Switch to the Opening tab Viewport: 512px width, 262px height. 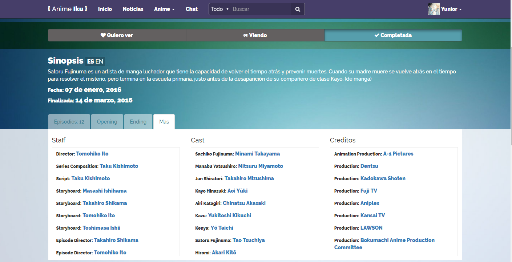point(107,122)
